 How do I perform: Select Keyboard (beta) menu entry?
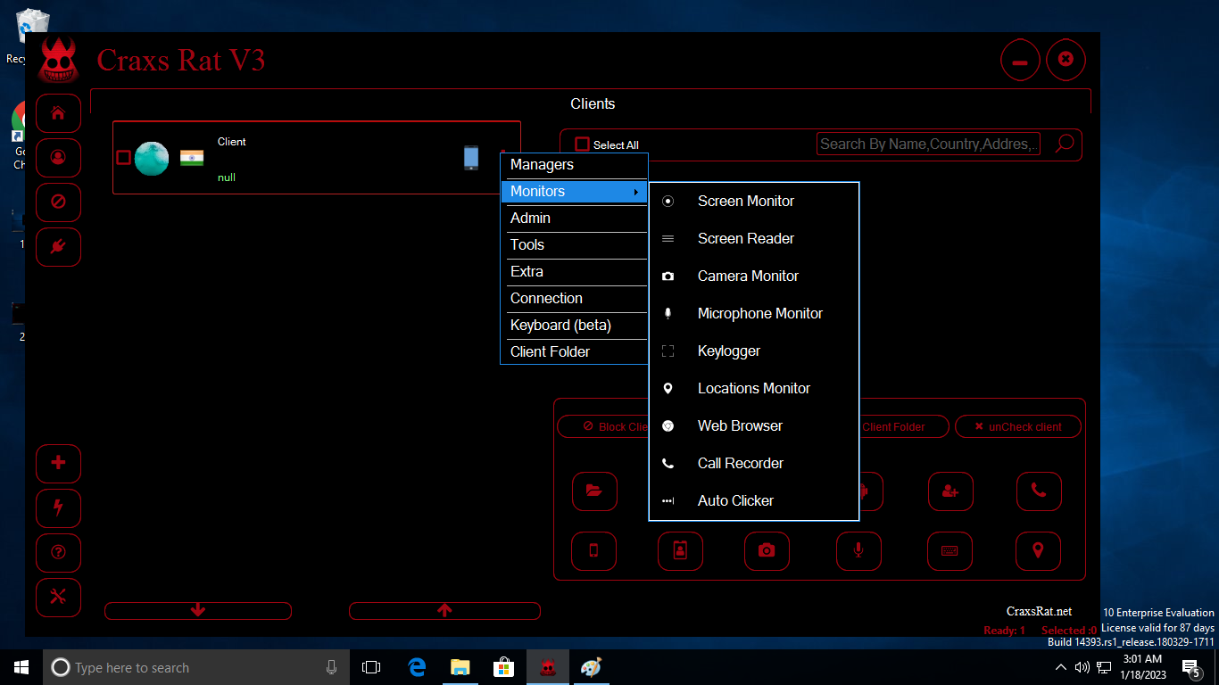[x=574, y=326]
